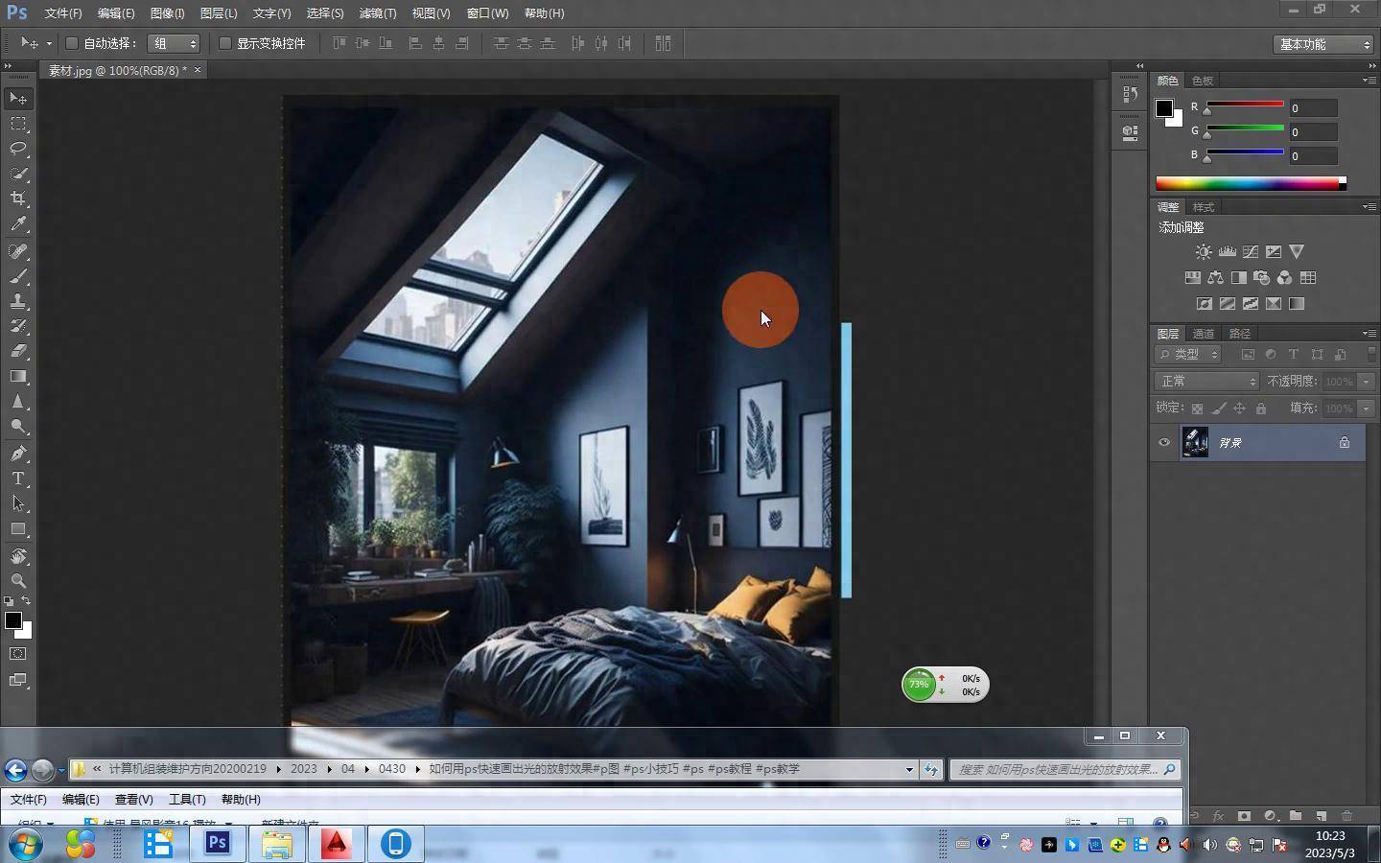Enable the 自动选择 checkbox
This screenshot has width=1381, height=863.
[x=72, y=43]
